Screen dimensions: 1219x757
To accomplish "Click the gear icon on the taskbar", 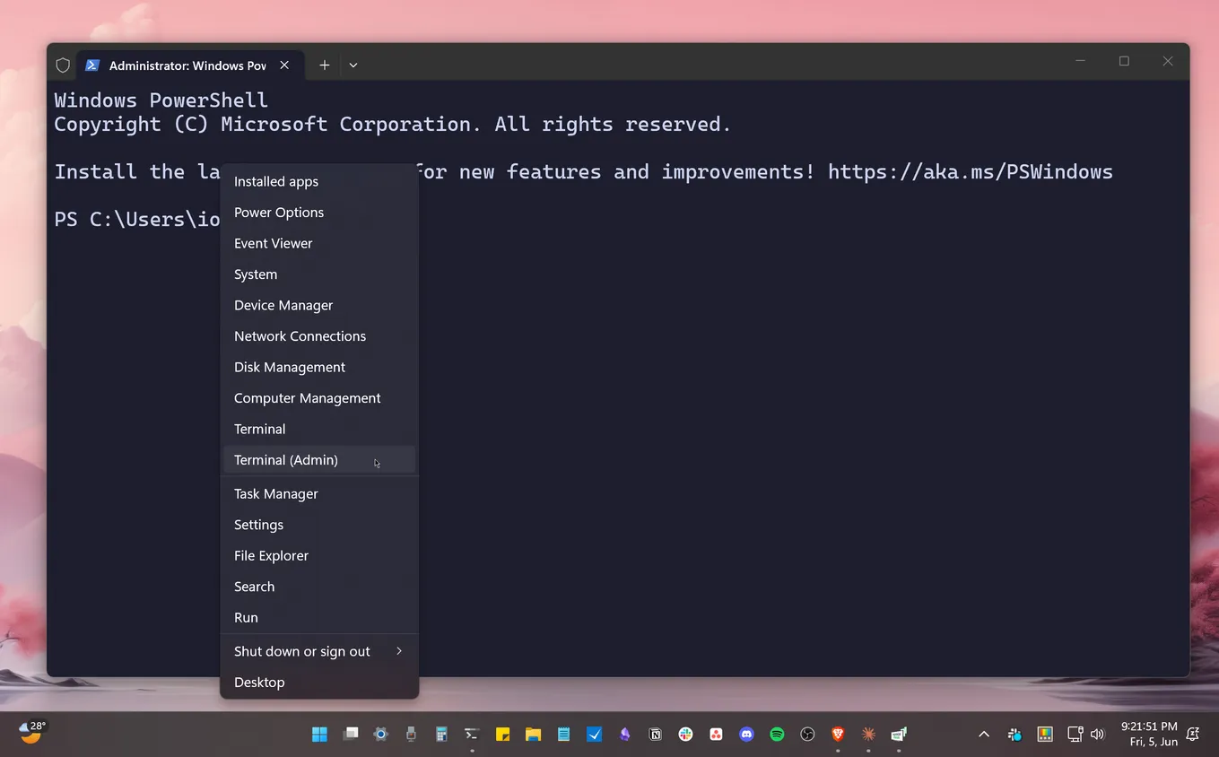I will point(380,735).
